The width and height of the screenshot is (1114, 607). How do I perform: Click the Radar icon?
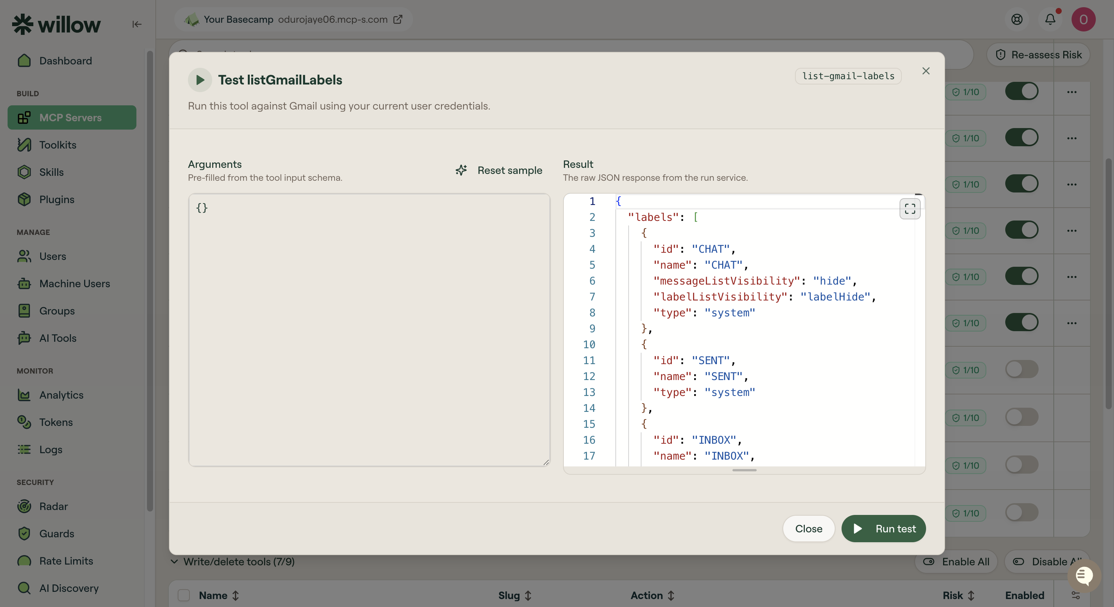click(24, 506)
